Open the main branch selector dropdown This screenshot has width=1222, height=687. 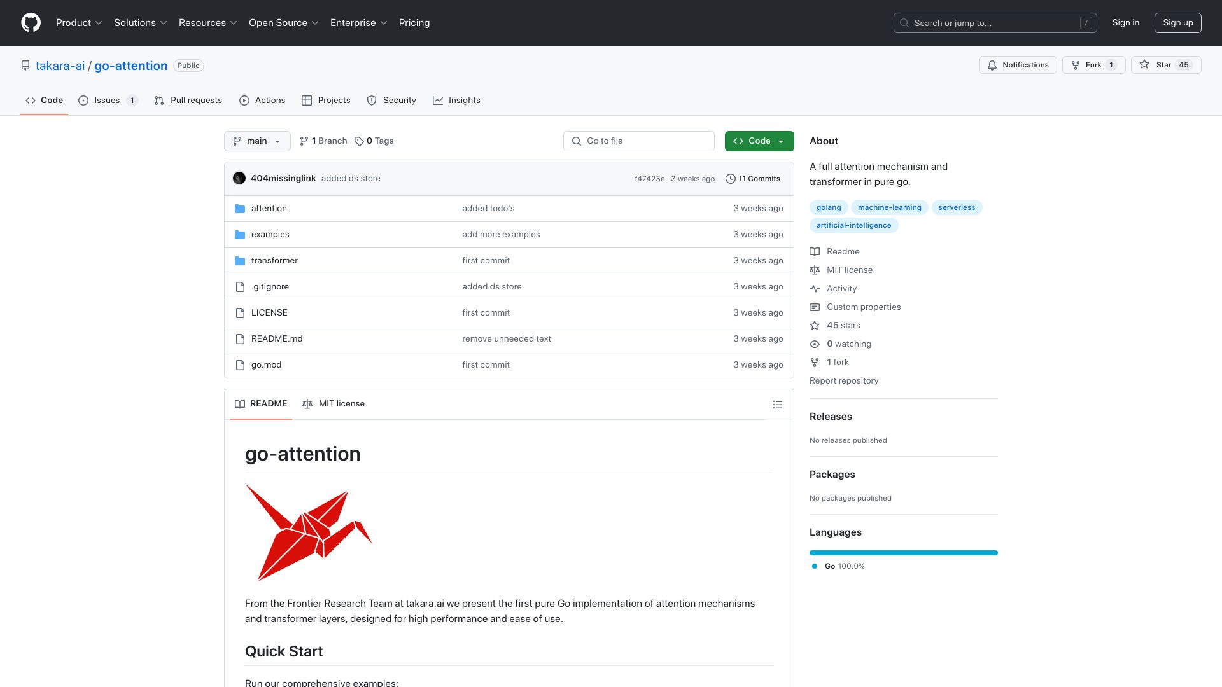(x=257, y=141)
